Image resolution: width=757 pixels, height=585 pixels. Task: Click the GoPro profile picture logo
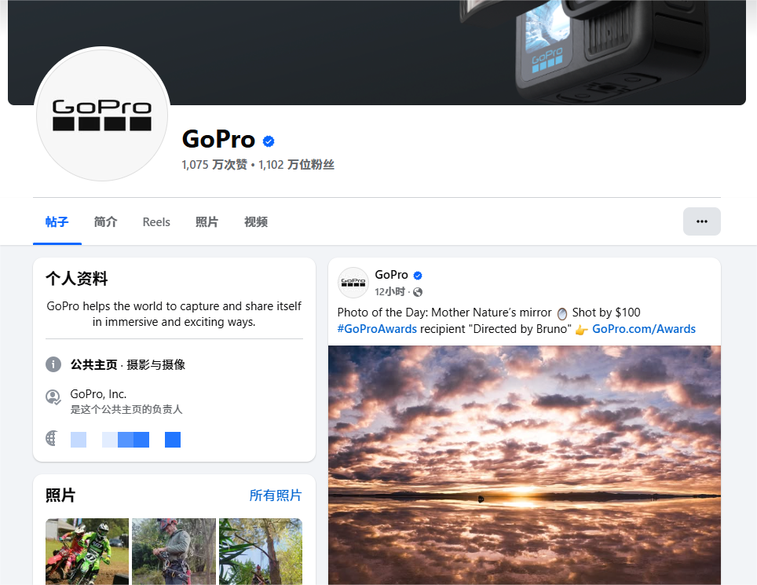[102, 115]
